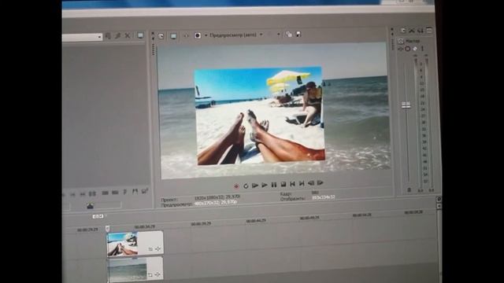Screen dimensions: 504x283
Task: Go to start of project
Action: click(x=292, y=184)
